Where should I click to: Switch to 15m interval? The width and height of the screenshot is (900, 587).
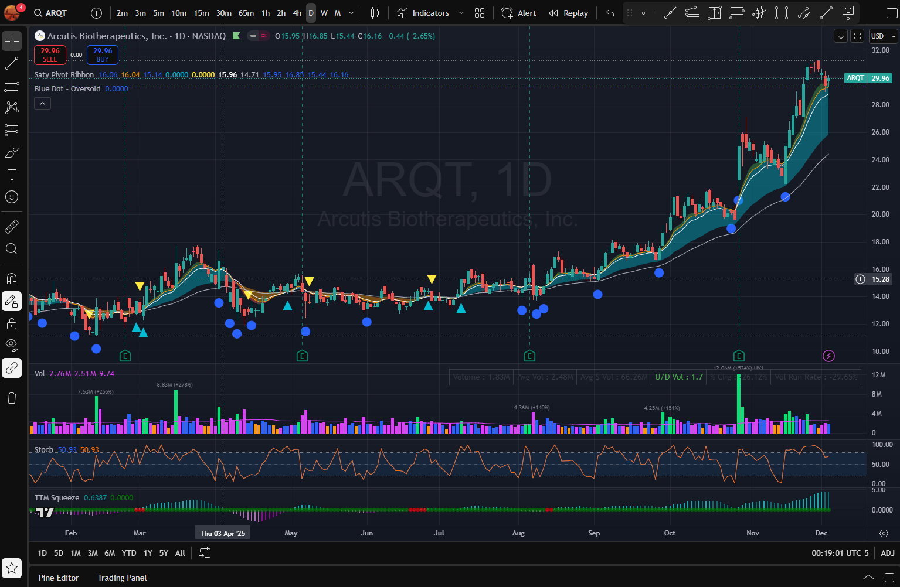(x=201, y=13)
